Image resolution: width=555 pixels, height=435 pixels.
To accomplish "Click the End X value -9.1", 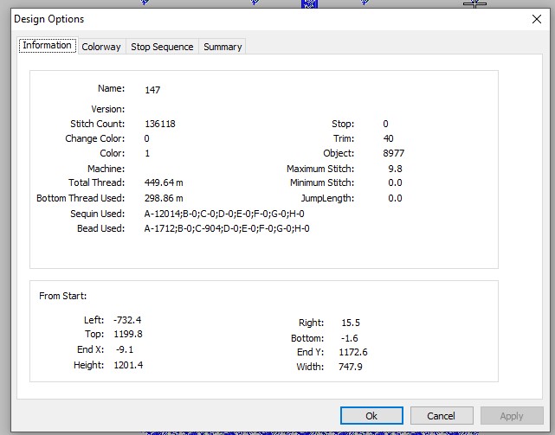I will pos(125,349).
